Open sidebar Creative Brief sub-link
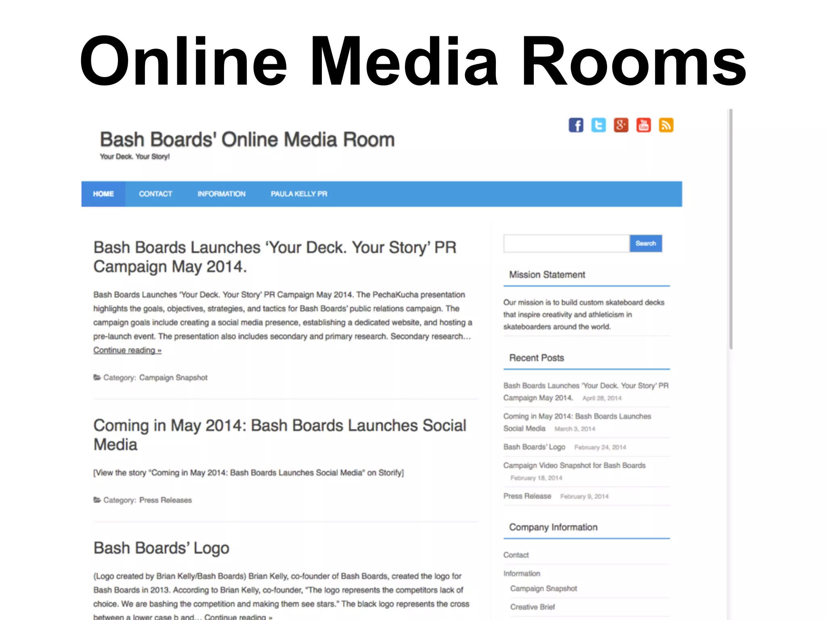This screenshot has width=827, height=620. (533, 607)
